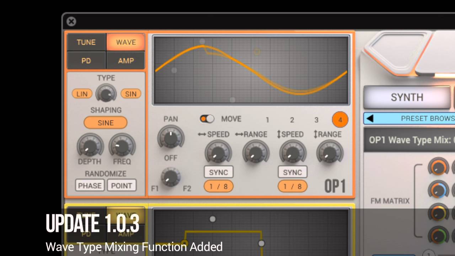Click the waveform point at curve peak
The image size is (455, 256).
202,42
